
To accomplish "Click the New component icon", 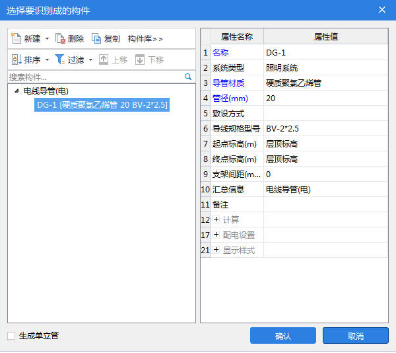I will [x=16, y=39].
